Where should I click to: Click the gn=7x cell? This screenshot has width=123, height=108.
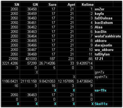(104, 72)
